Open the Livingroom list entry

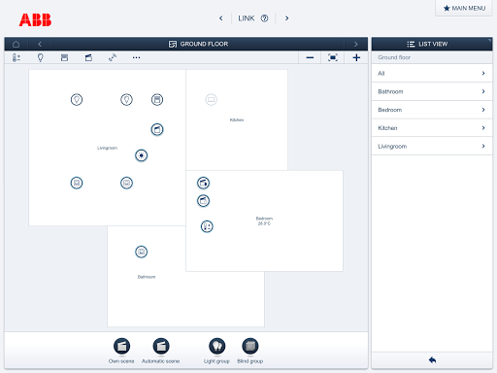432,146
